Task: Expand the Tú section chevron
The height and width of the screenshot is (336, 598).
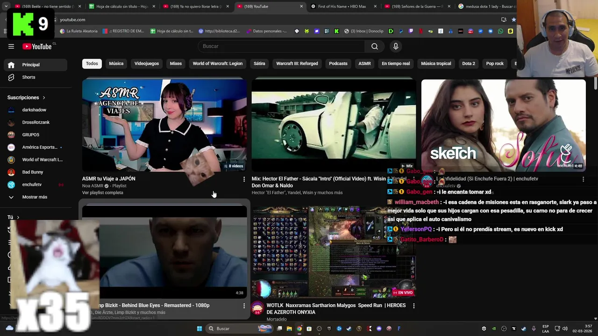Action: click(x=18, y=217)
